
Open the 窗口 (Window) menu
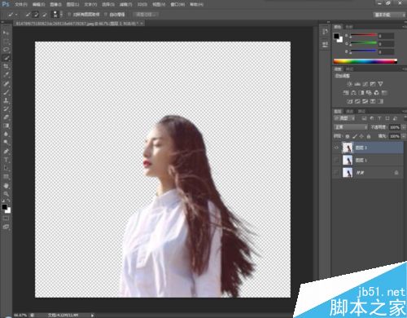tap(177, 5)
